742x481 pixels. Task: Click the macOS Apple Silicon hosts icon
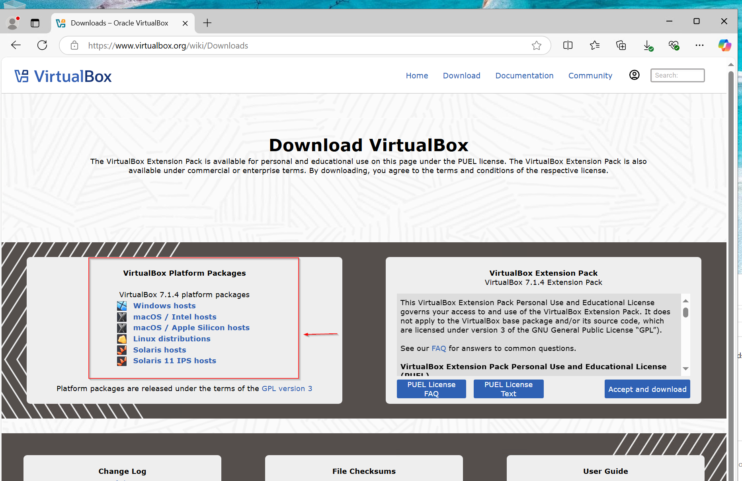pos(122,328)
